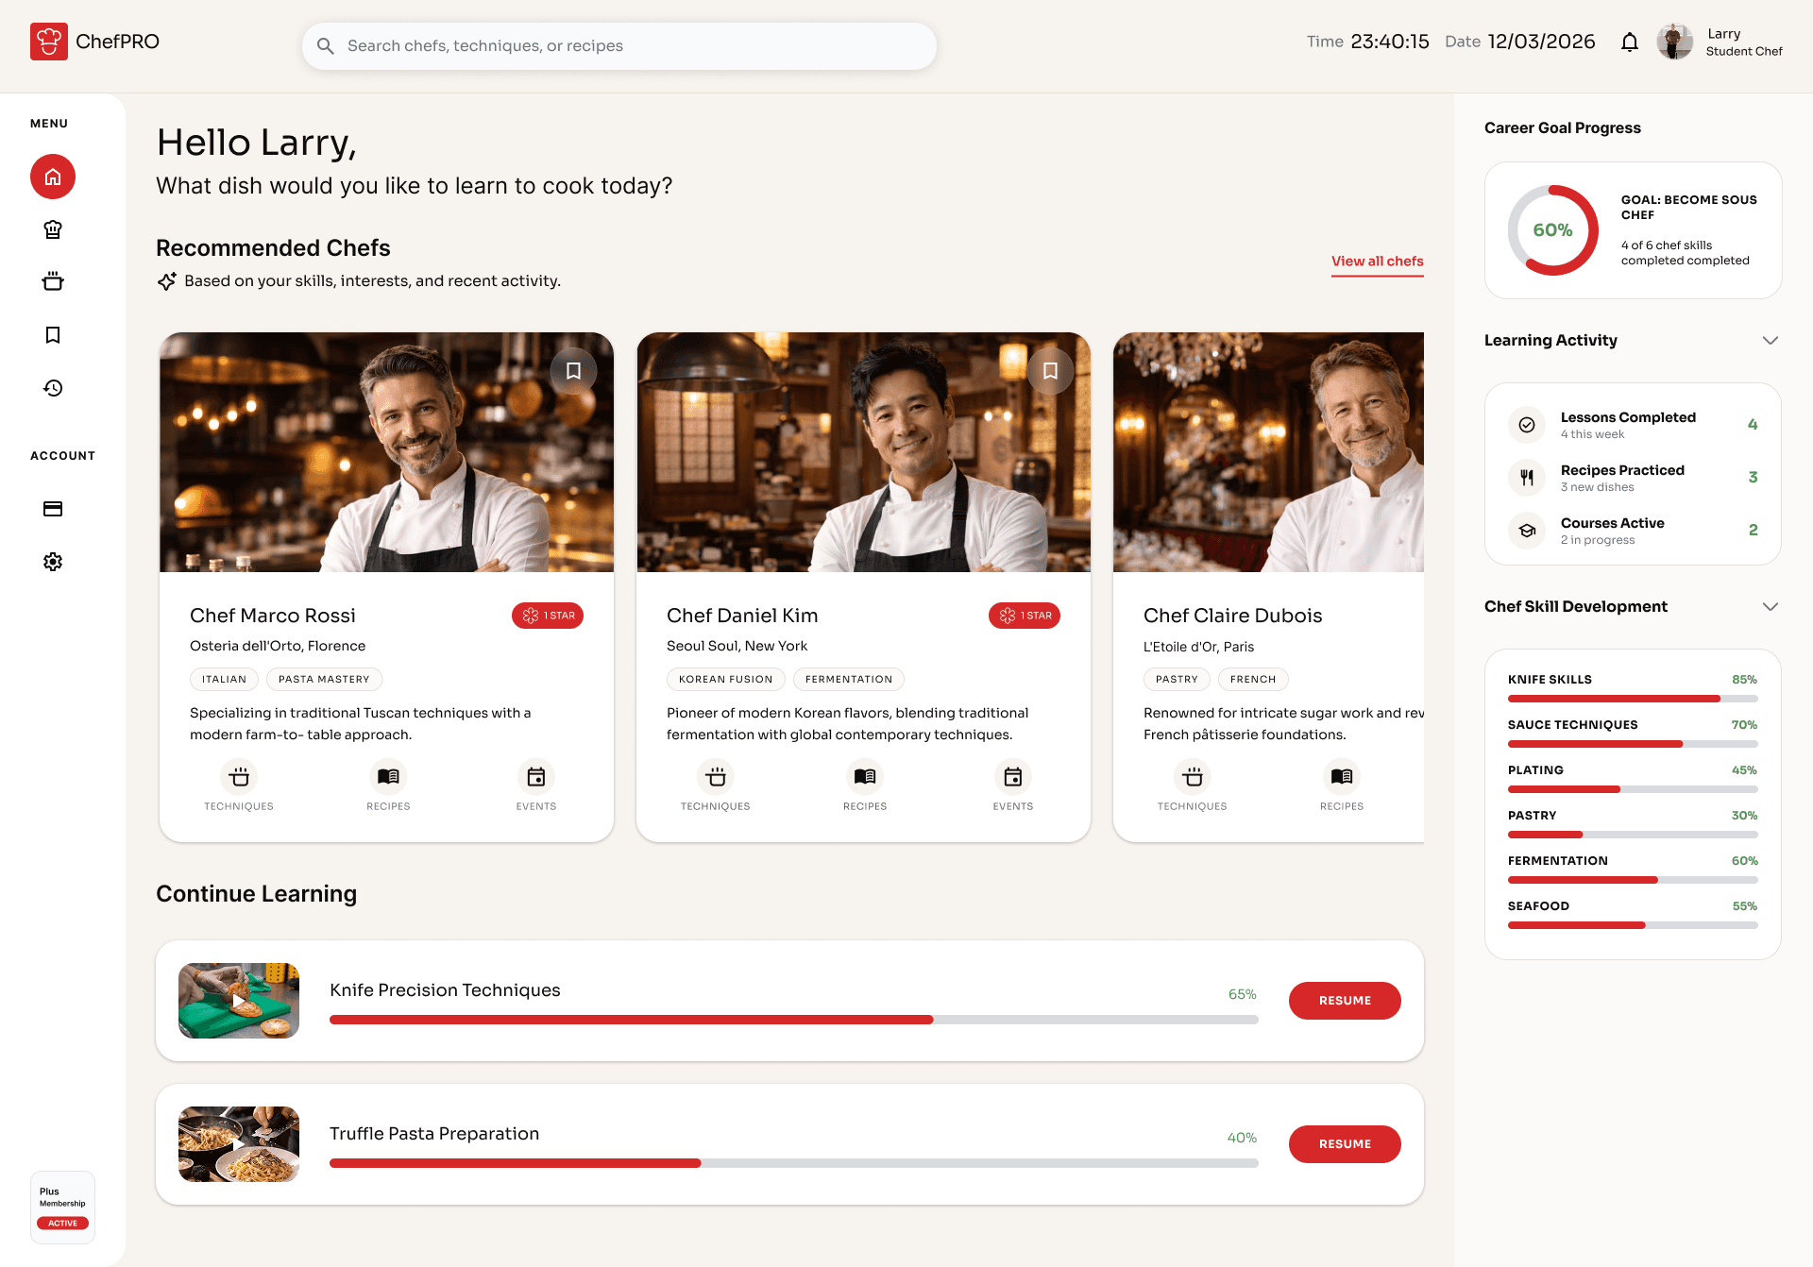Open settings gear in sidebar
The image size is (1813, 1267).
coord(53,562)
